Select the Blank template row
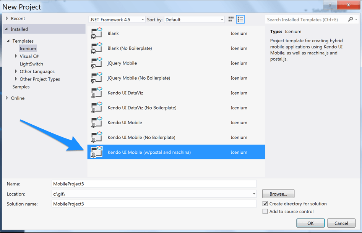Image resolution: width=362 pixels, height=233 pixels. pyautogui.click(x=176, y=33)
